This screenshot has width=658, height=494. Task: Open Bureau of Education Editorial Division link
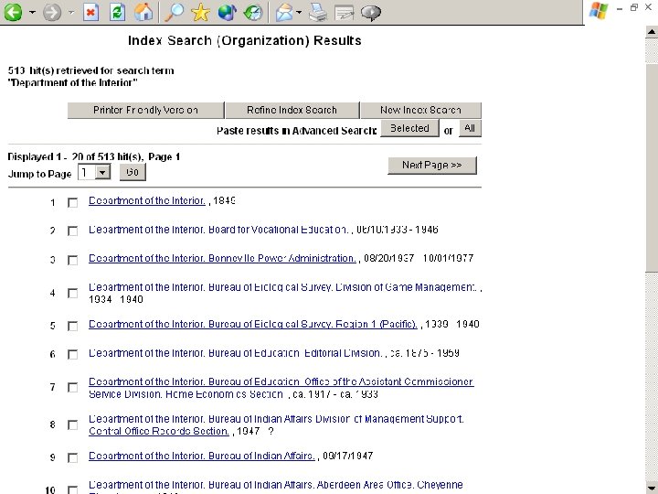235,353
